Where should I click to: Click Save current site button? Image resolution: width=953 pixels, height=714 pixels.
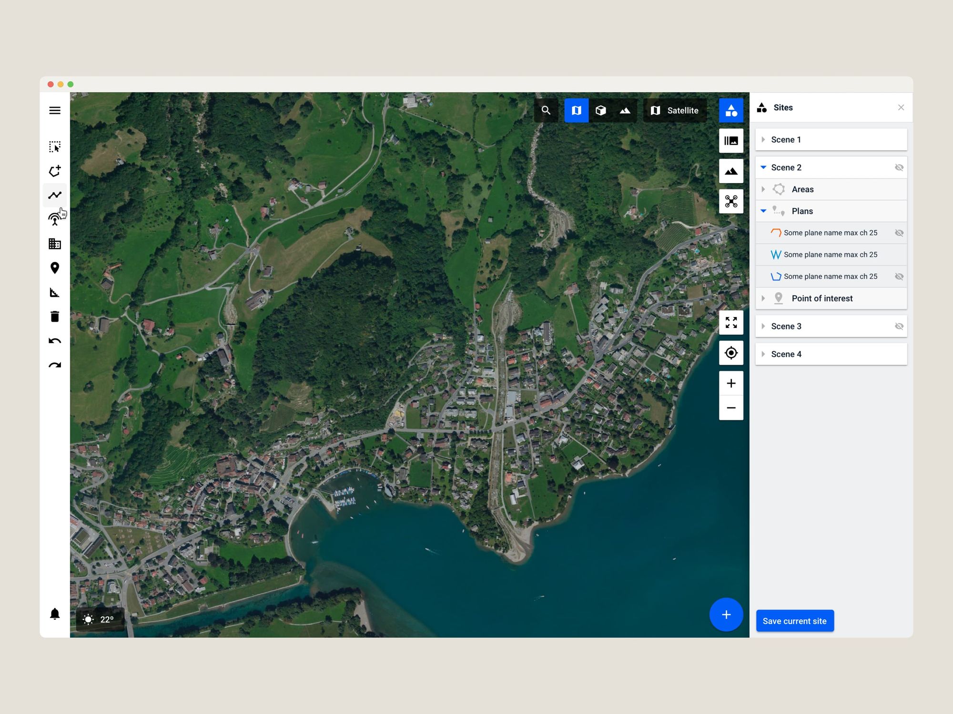point(794,621)
